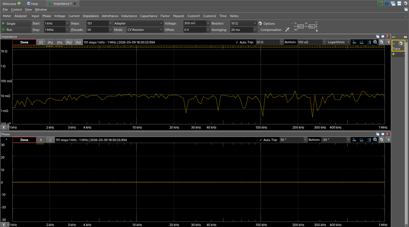Toggle Auto scaling checkbox in Impedance plot
The width and height of the screenshot is (409, 227).
[x=237, y=42]
